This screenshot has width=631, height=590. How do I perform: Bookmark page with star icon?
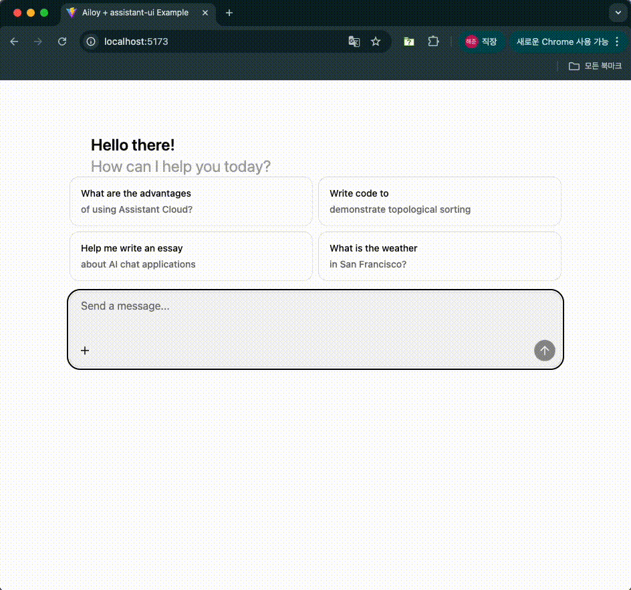pyautogui.click(x=376, y=41)
